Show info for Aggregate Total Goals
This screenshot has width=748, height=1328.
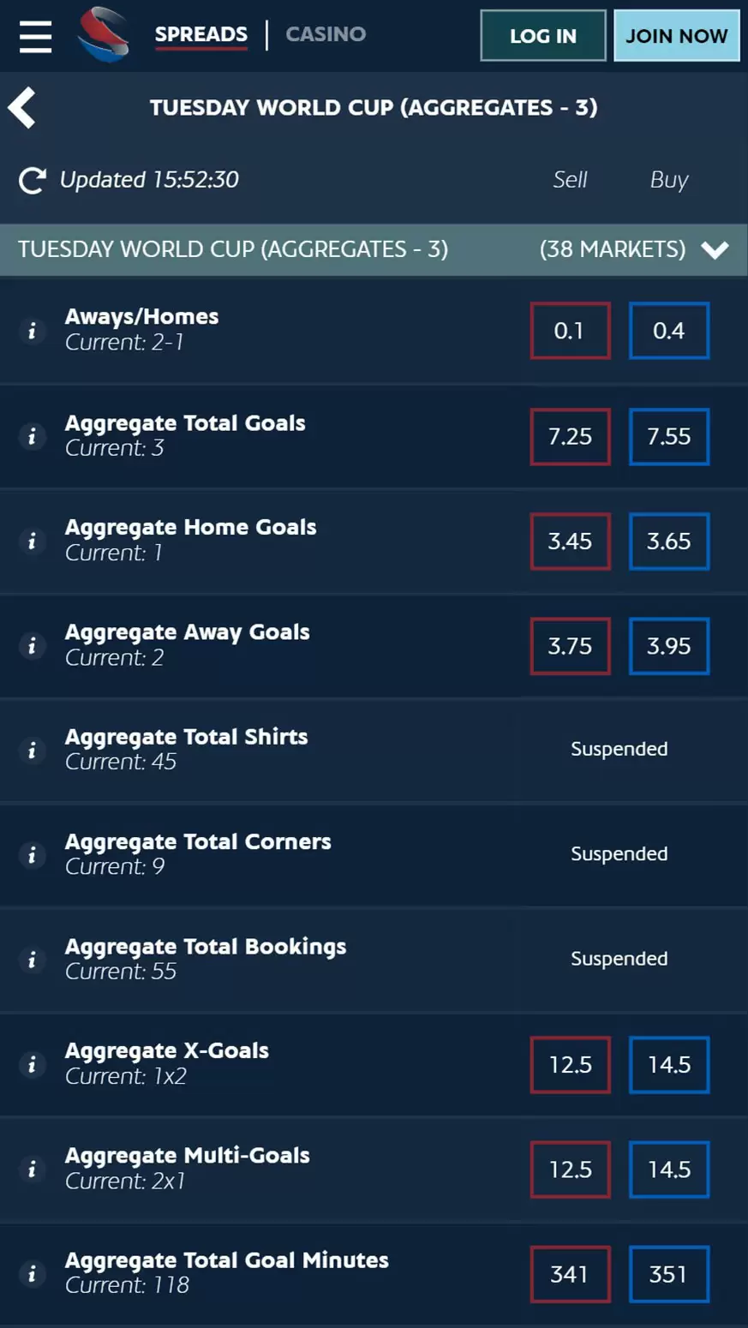[33, 436]
